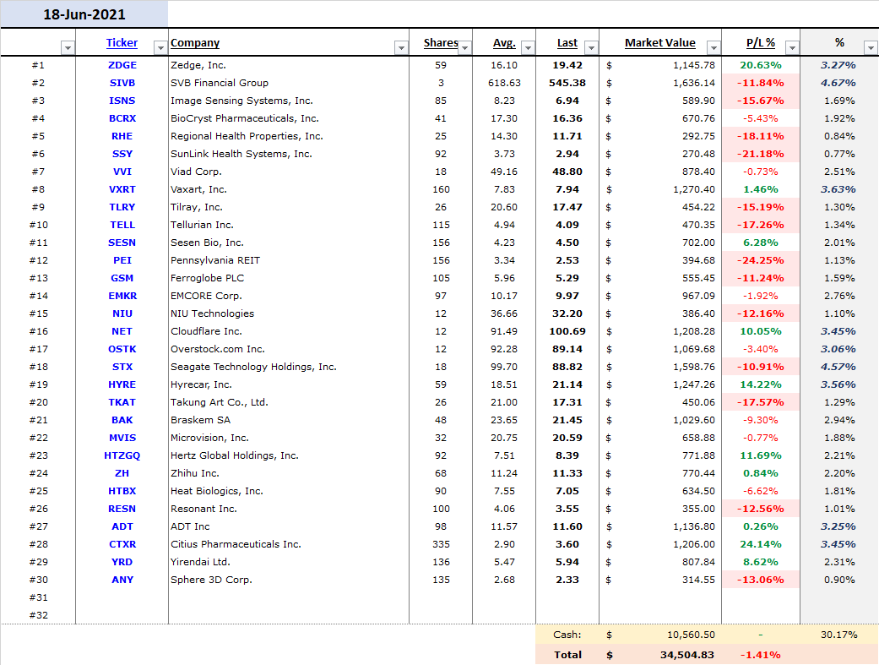Open the TKAT ticker link
879x665 pixels.
(122, 402)
